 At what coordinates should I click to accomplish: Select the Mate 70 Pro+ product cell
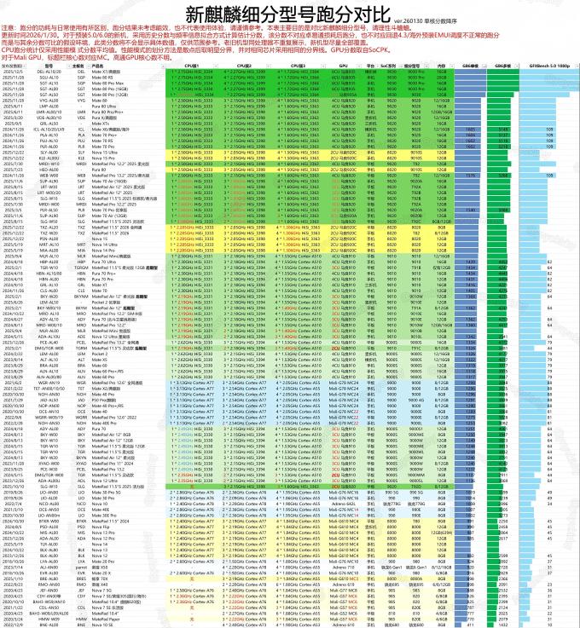click(x=104, y=135)
